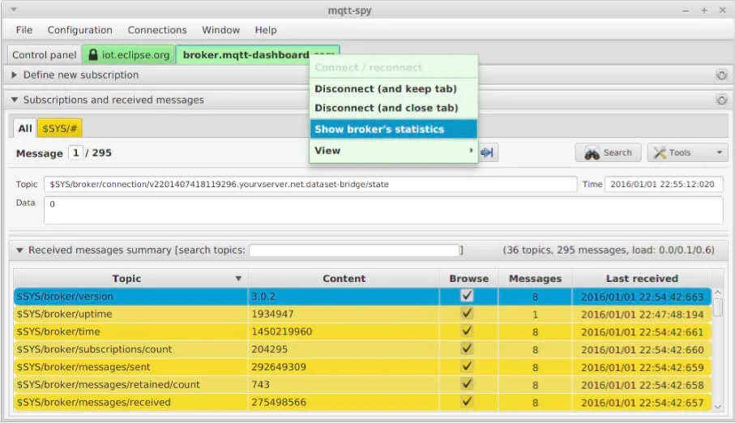Select the $SYS/broker/uptime topic cell
The width and height of the screenshot is (735, 423).
click(130, 314)
